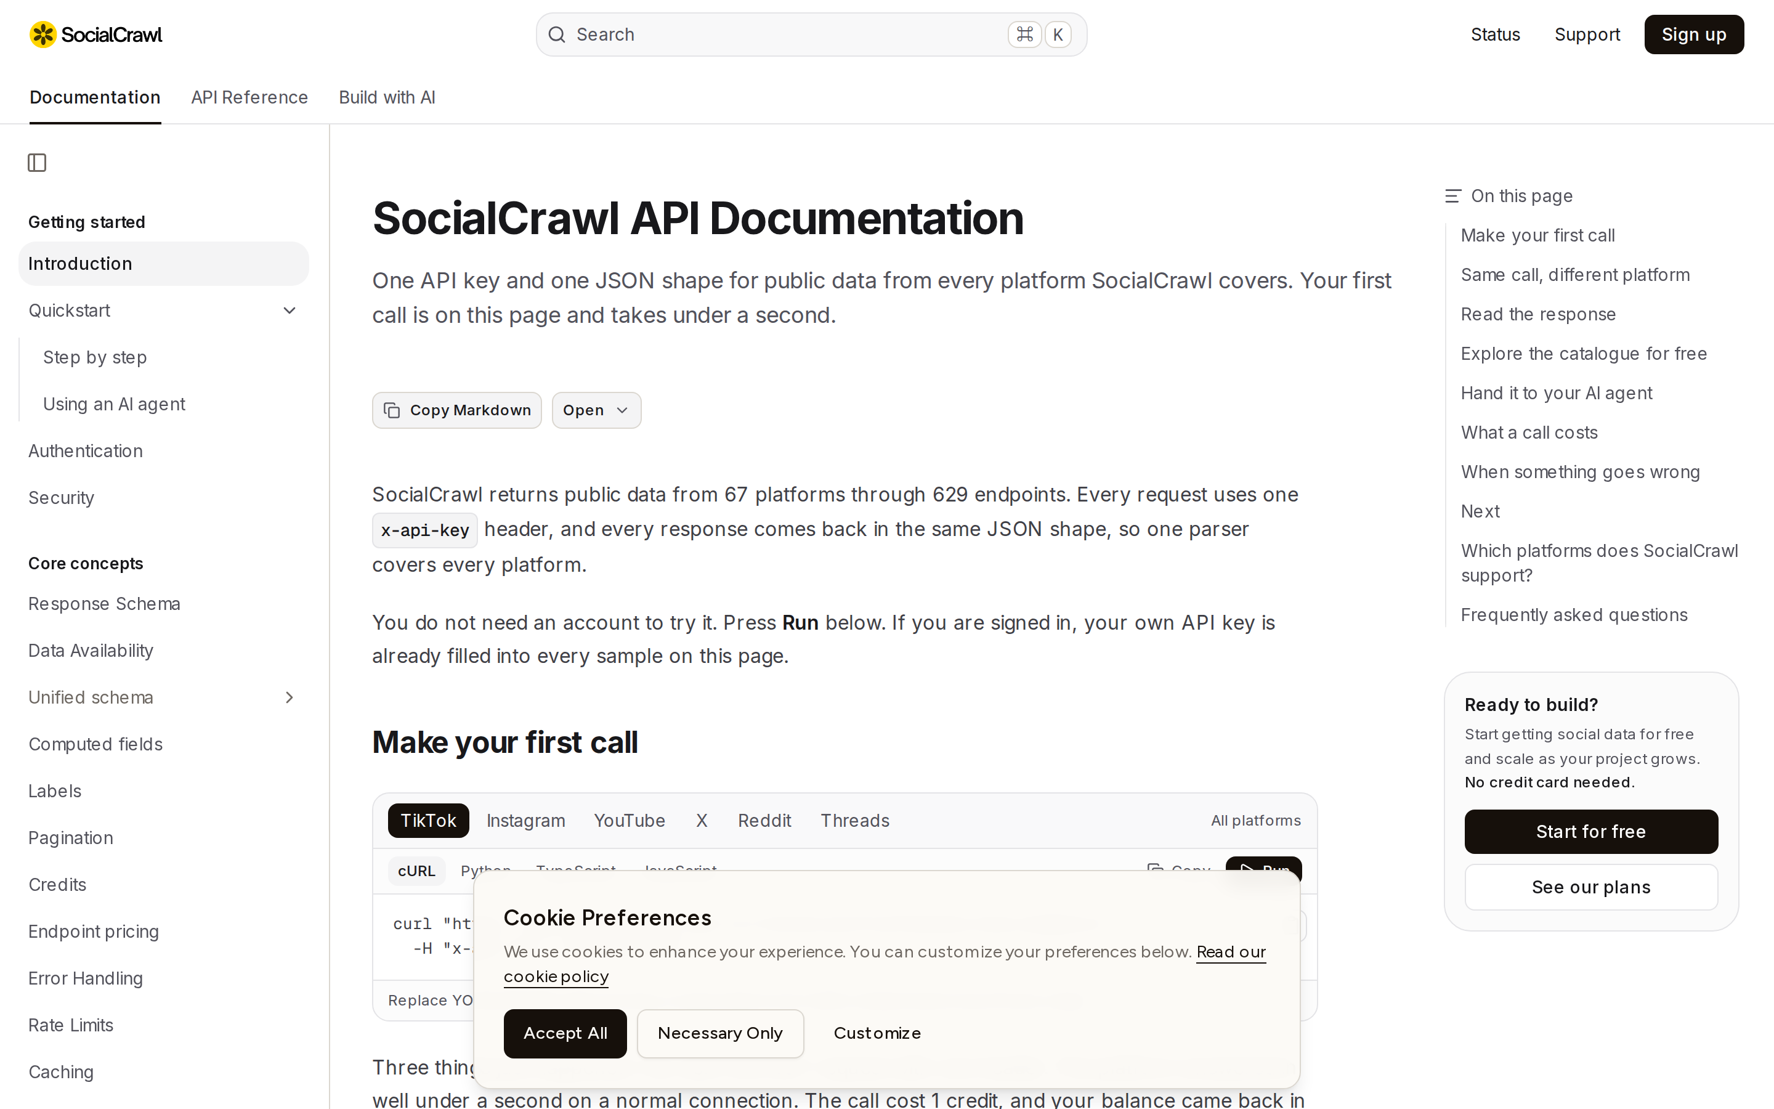Open the All platforms link
The width and height of the screenshot is (1774, 1109).
click(x=1255, y=820)
